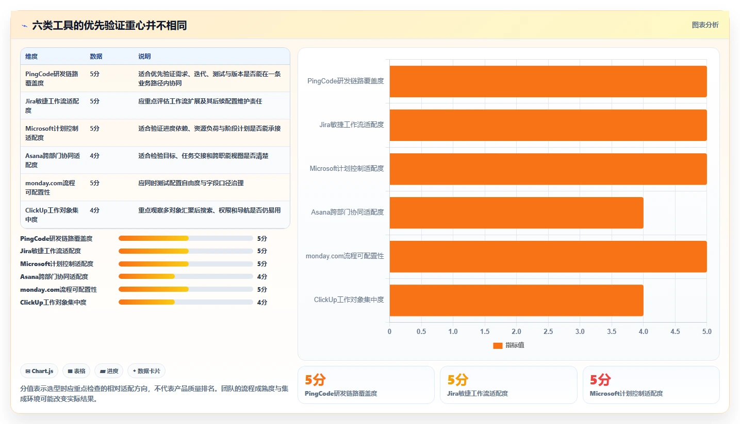Click the PingCode研发链路覆盖度 progress bar
Screen dimensions: 740x424
(186, 238)
